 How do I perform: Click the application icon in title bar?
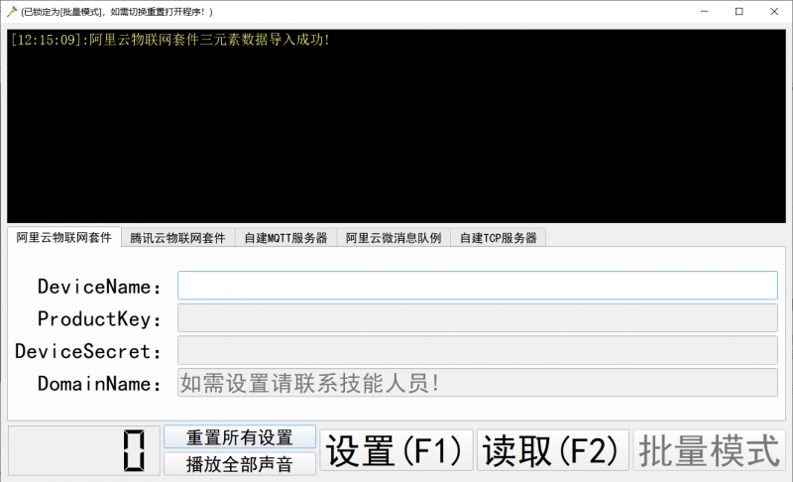(12, 11)
